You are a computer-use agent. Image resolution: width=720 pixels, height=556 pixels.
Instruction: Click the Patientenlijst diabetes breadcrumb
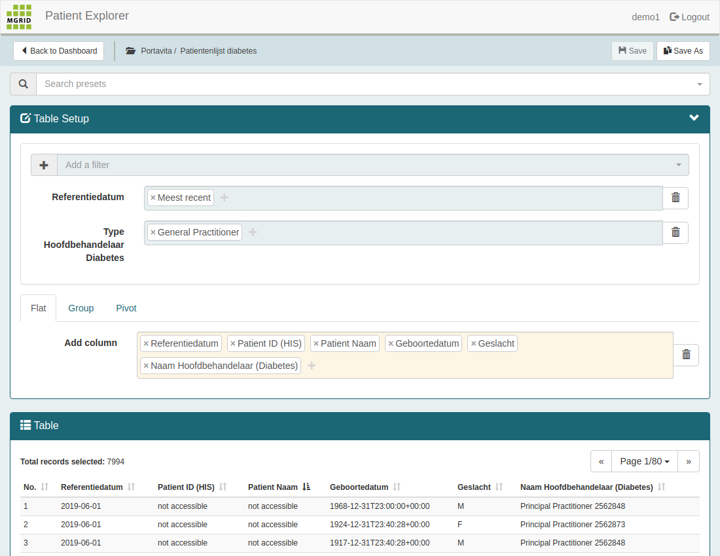tap(219, 51)
